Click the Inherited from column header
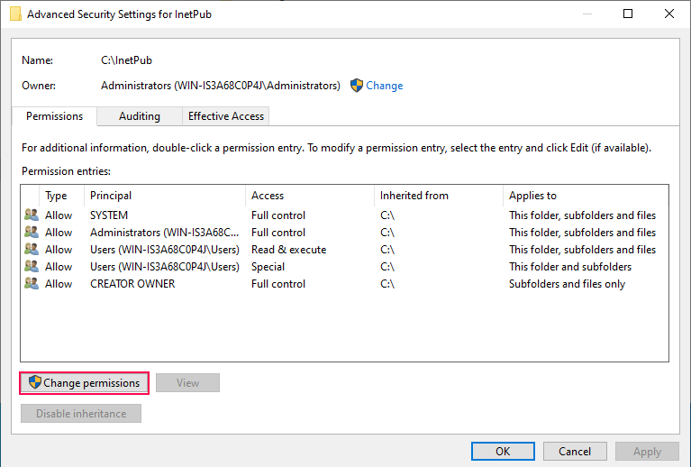This screenshot has height=467, width=691. pyautogui.click(x=438, y=196)
